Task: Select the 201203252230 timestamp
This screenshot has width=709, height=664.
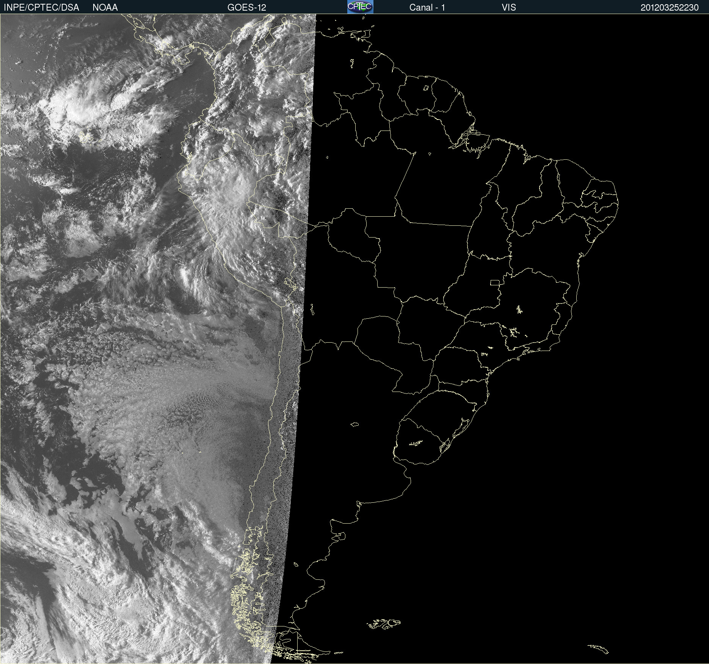Action: (670, 8)
